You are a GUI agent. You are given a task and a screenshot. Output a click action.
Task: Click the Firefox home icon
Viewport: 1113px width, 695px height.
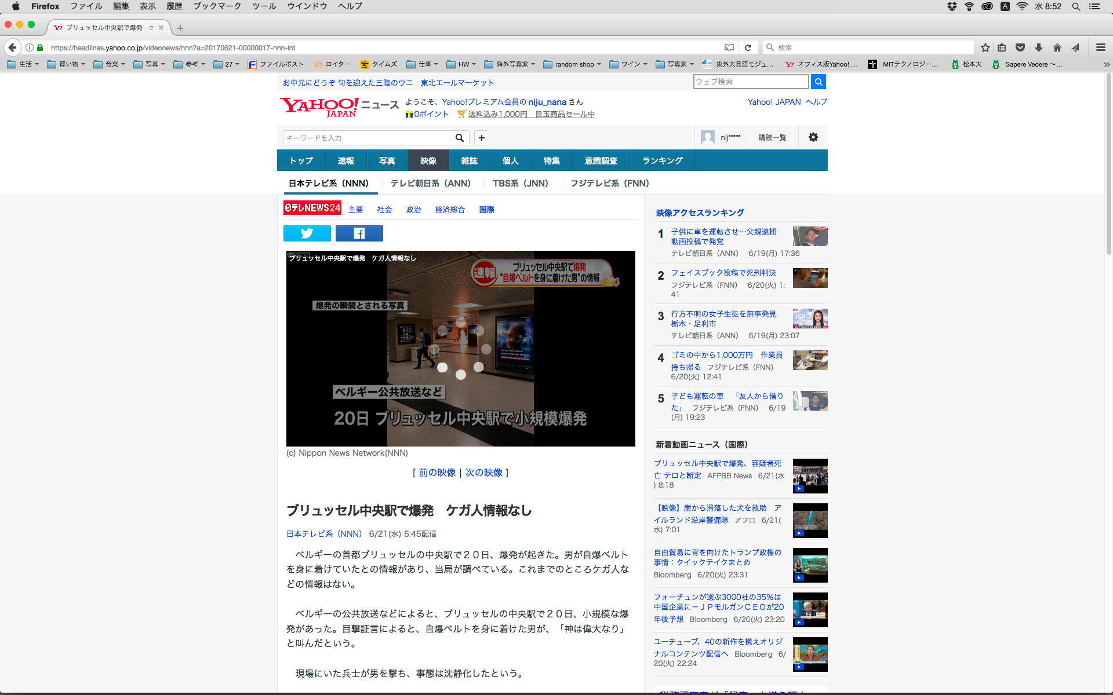click(1057, 47)
